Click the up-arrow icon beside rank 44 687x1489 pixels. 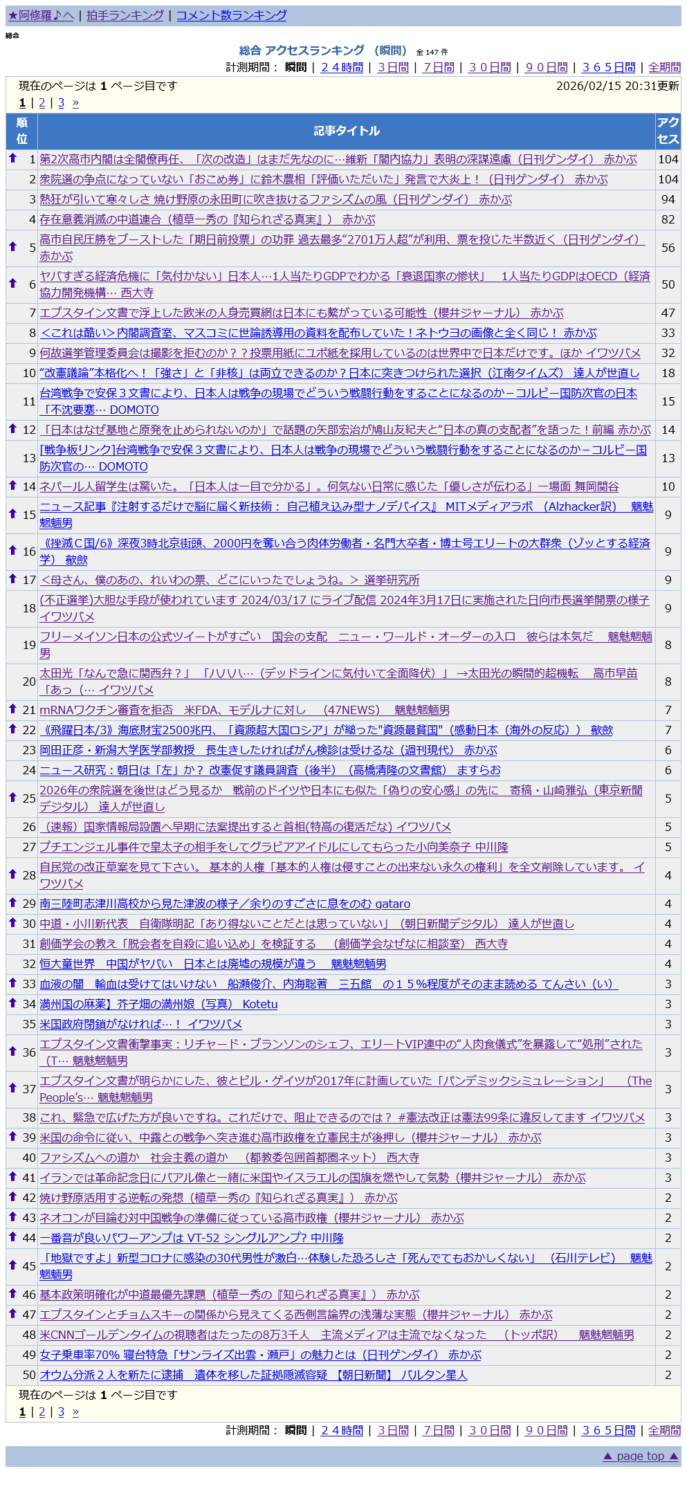12,1236
